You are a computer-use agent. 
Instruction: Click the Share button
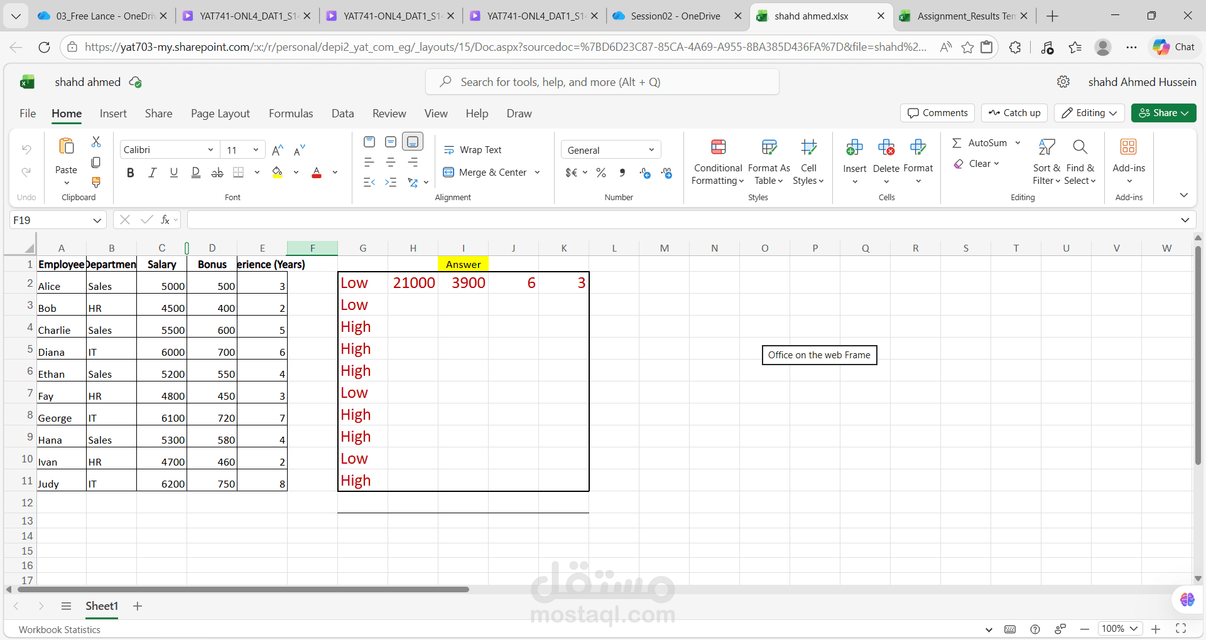[x=1163, y=113]
